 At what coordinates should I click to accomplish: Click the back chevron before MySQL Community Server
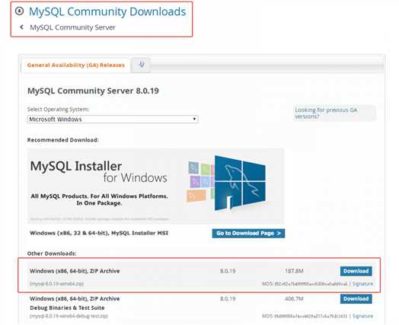pyautogui.click(x=22, y=27)
